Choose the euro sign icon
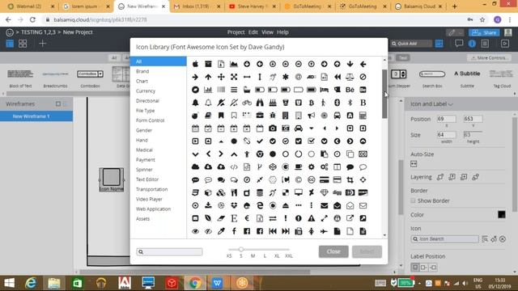Screen dimensions: 518x291 (x=247, y=218)
